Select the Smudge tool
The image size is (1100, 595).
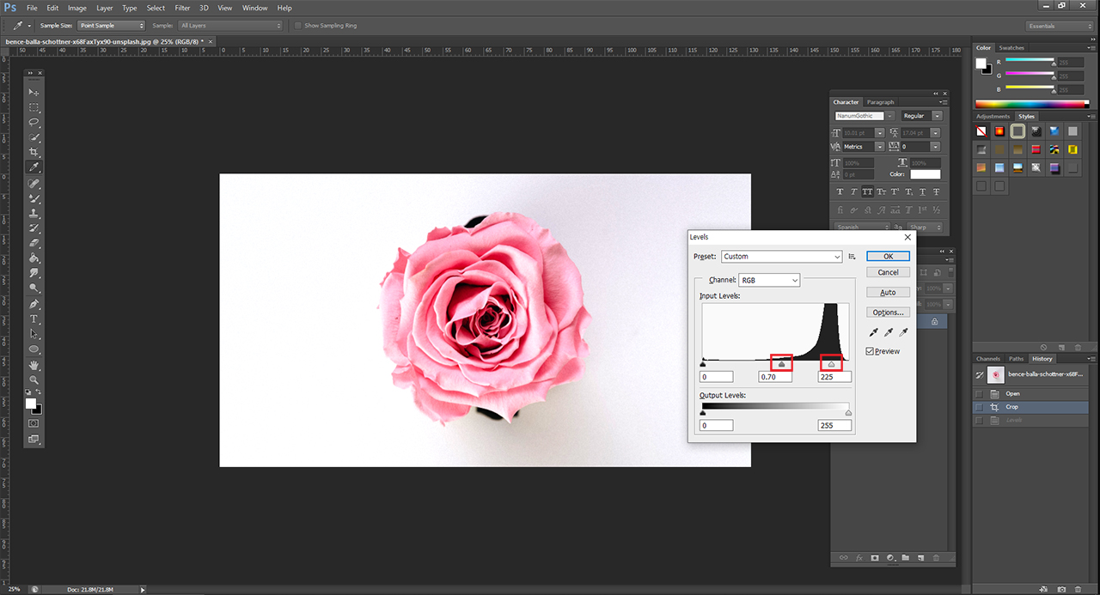click(x=34, y=273)
